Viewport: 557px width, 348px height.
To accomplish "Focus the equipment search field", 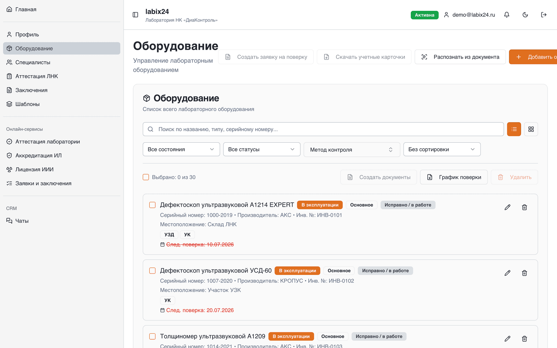I will coord(323,129).
